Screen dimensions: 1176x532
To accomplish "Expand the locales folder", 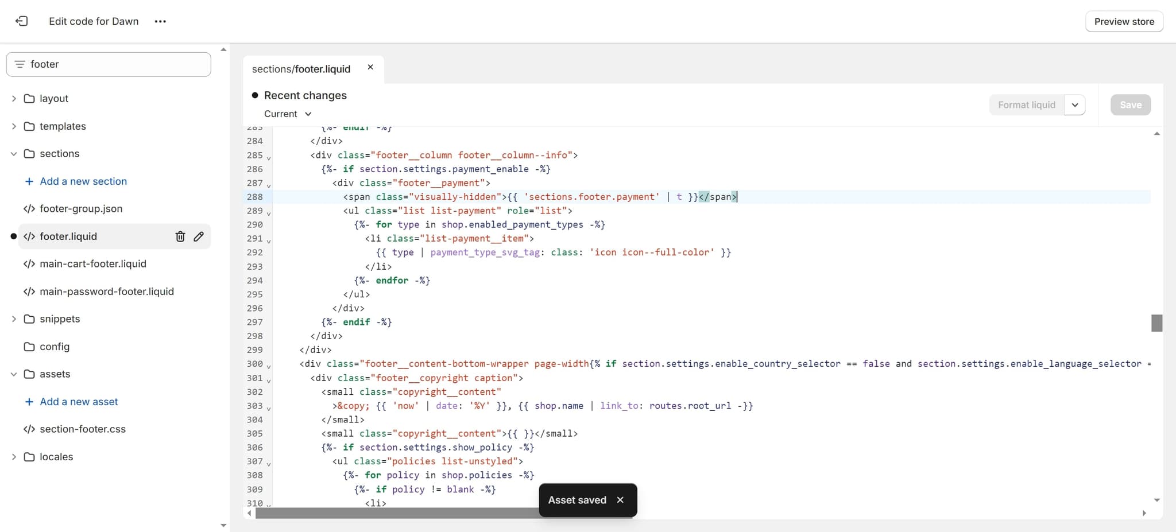I will click(13, 456).
